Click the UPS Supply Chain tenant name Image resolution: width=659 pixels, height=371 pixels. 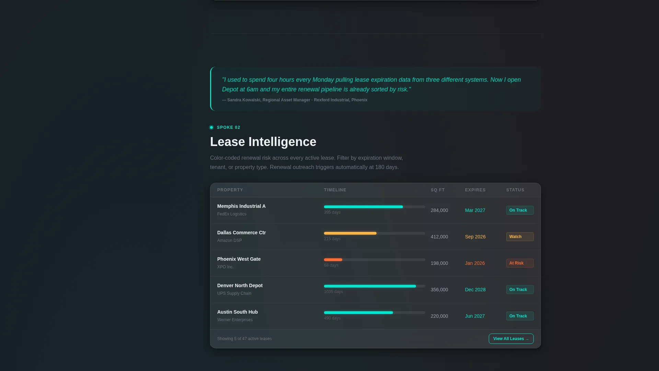point(234,293)
